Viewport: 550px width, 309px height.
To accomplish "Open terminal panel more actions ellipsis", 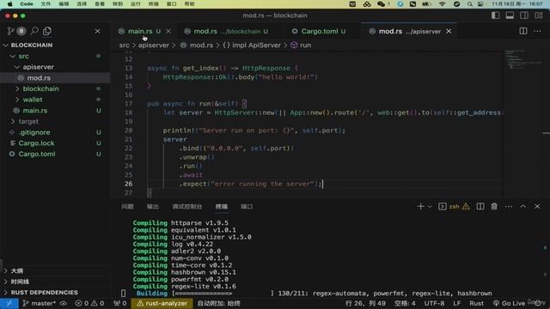I will pos(509,207).
